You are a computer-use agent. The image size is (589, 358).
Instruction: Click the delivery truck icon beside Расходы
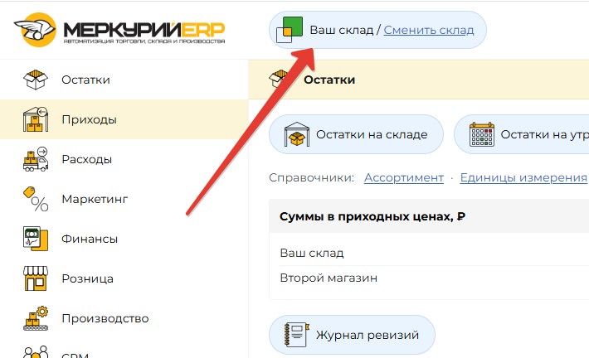coord(36,159)
